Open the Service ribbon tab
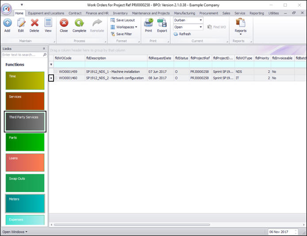Screen dimensions: 307x236 [240, 13]
